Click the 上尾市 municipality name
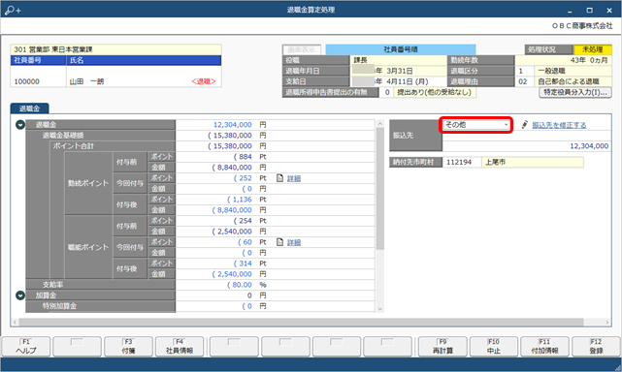622x372 pixels. point(533,162)
